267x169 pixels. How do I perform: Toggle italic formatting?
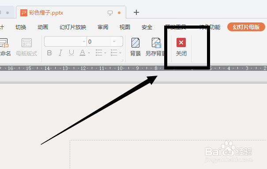[60, 53]
